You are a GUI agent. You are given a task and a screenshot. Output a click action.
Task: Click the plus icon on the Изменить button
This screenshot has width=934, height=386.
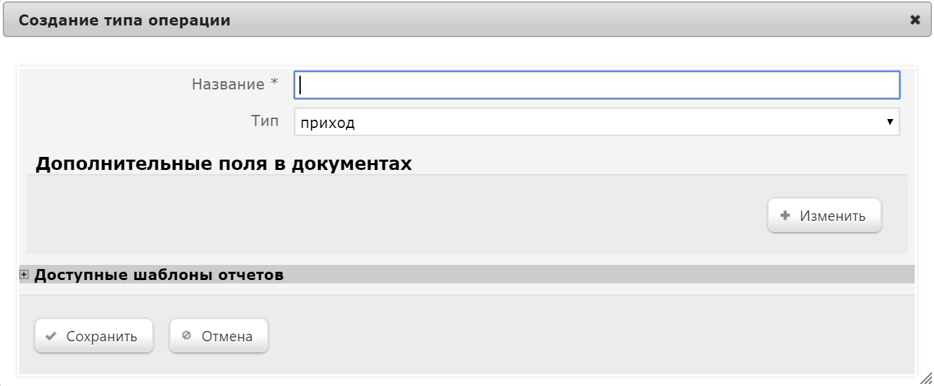785,215
